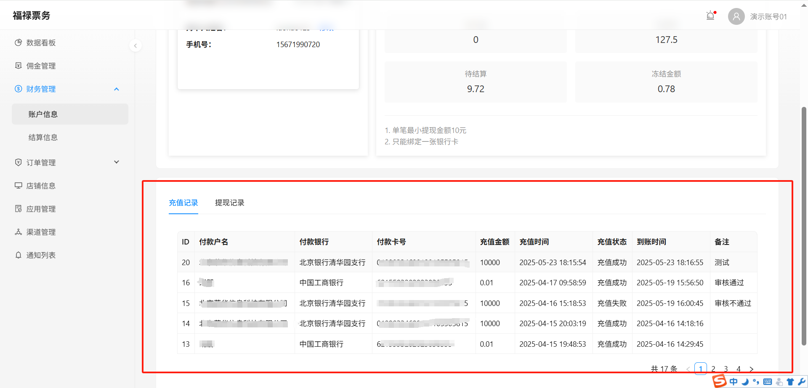This screenshot has height=388, width=808.
Task: Click Sogou input method icon in tray
Action: click(x=719, y=381)
